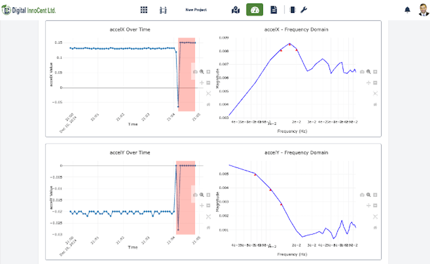Click the Digital InnoCent Ltd. logo
Screen dimensions: 430x264
point(29,10)
